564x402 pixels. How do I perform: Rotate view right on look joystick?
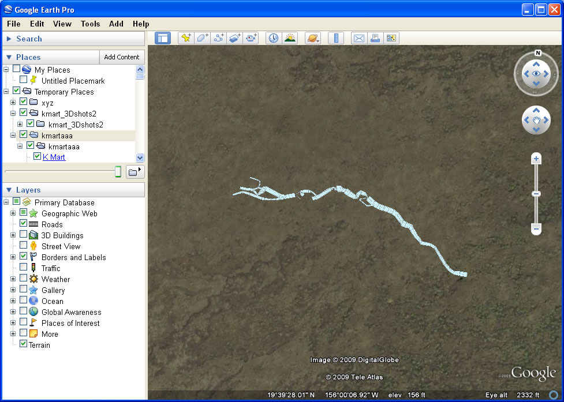pos(546,74)
